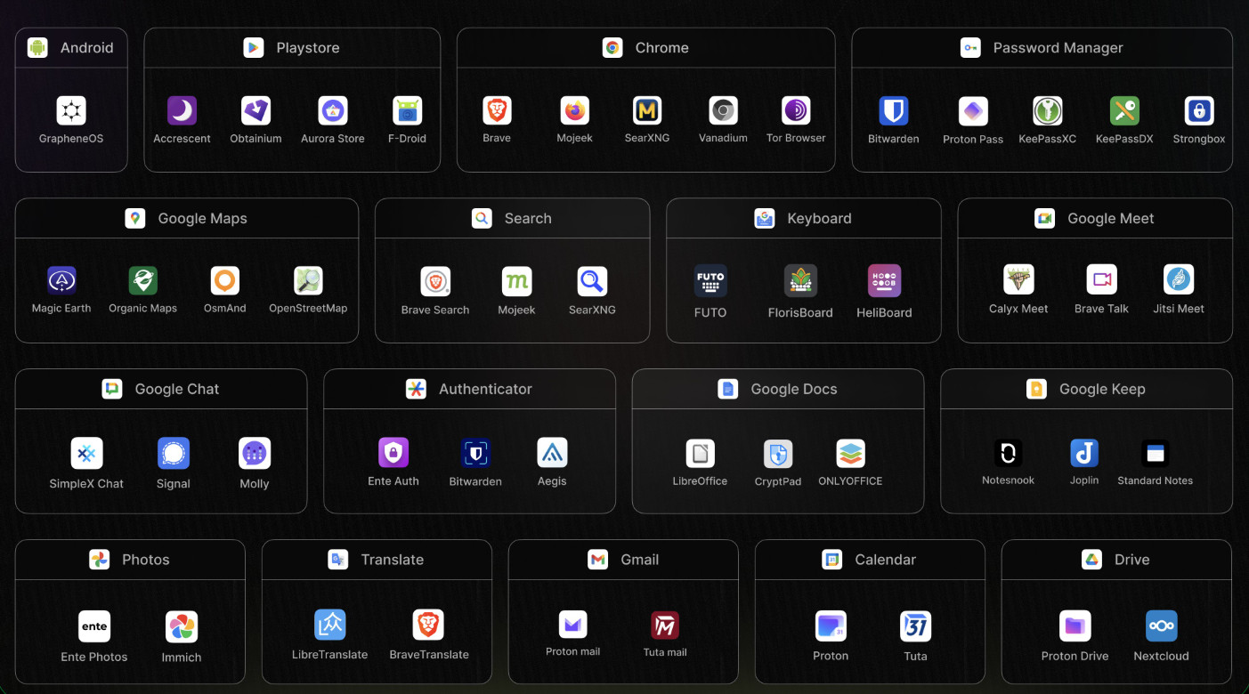Select the Google Keep header title

pos(1102,389)
